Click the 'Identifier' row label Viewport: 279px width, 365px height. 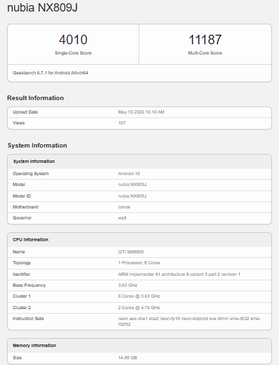[x=21, y=274]
